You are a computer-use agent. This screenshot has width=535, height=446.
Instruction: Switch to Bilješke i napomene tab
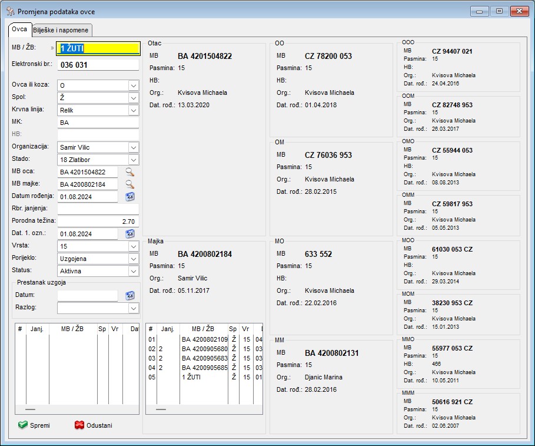click(62, 30)
